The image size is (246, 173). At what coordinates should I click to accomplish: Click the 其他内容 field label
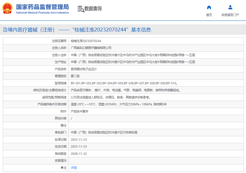click(x=61, y=118)
